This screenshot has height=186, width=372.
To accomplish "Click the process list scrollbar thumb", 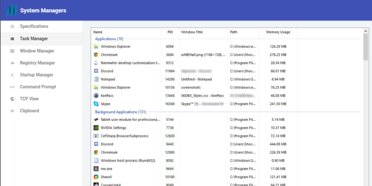I will pyautogui.click(x=366, y=47).
